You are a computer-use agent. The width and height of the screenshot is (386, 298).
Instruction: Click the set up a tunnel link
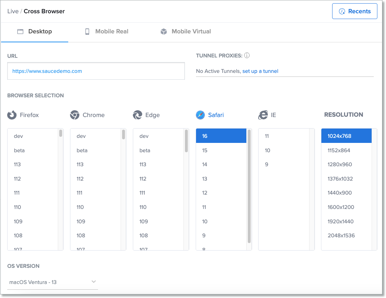click(260, 71)
